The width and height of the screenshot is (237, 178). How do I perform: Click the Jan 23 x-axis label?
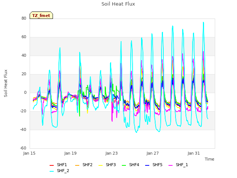[x=111, y=153]
